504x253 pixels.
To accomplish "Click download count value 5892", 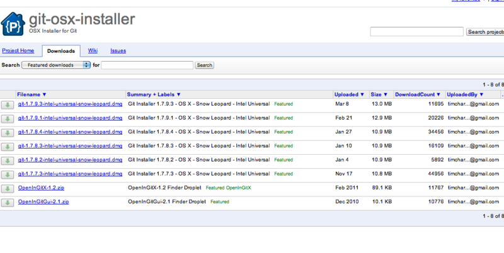I will click(437, 160).
